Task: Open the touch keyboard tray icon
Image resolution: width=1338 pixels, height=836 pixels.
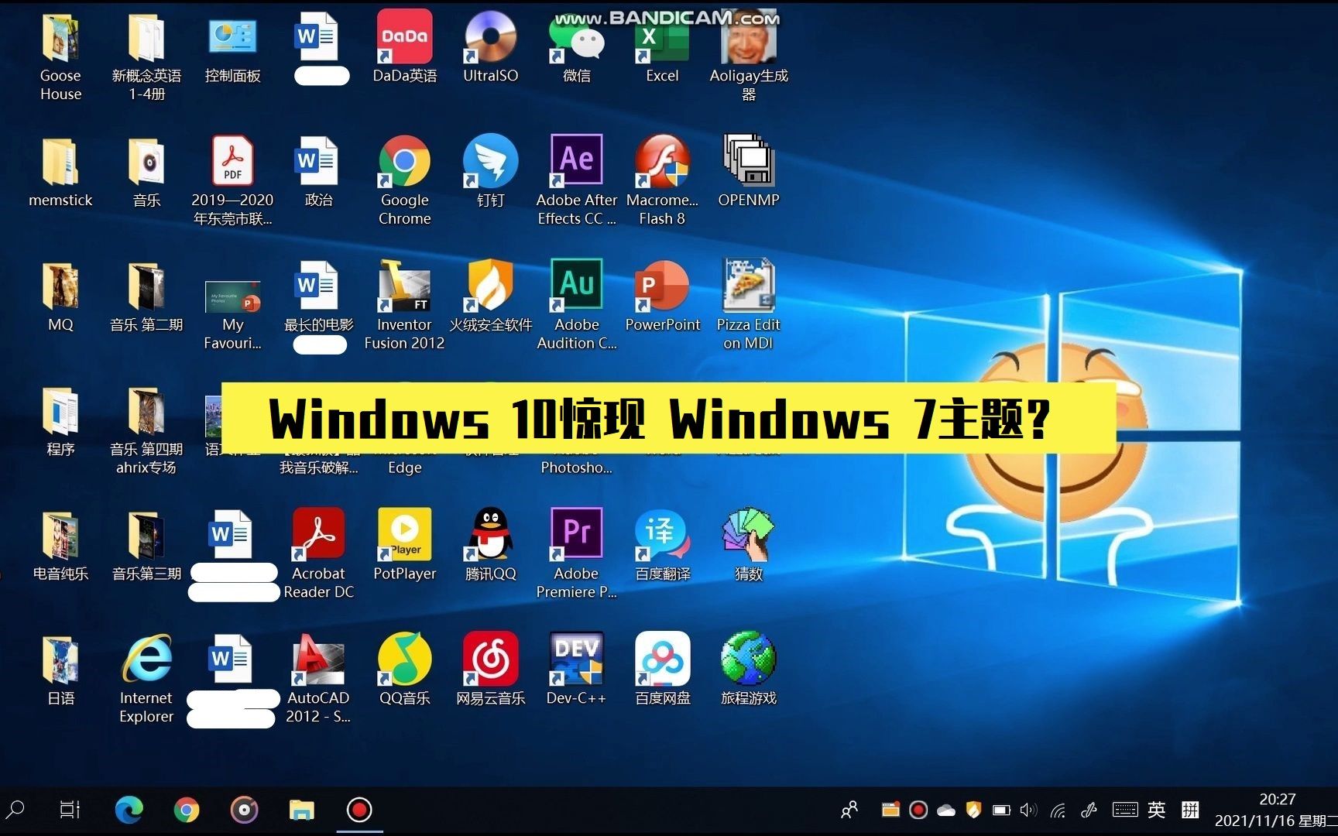Action: pos(1125,810)
